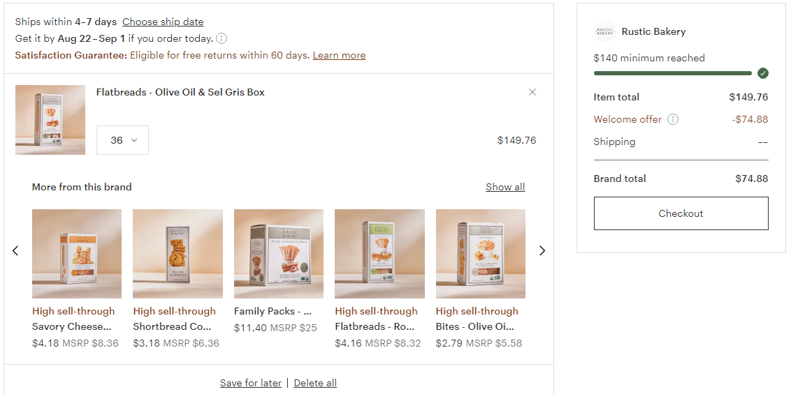791x394 pixels.
Task: Open Savory Cheese product thumbnail
Action: 77,254
